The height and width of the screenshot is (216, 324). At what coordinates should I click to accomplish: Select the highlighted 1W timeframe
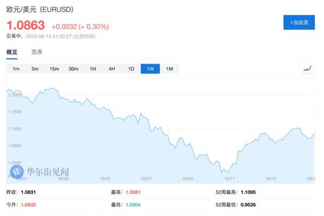(x=150, y=69)
